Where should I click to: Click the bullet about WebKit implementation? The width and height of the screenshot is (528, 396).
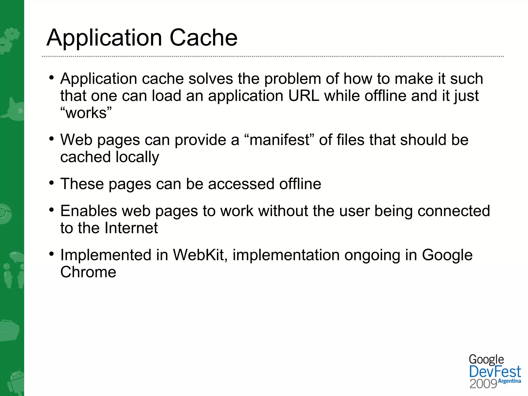click(266, 255)
